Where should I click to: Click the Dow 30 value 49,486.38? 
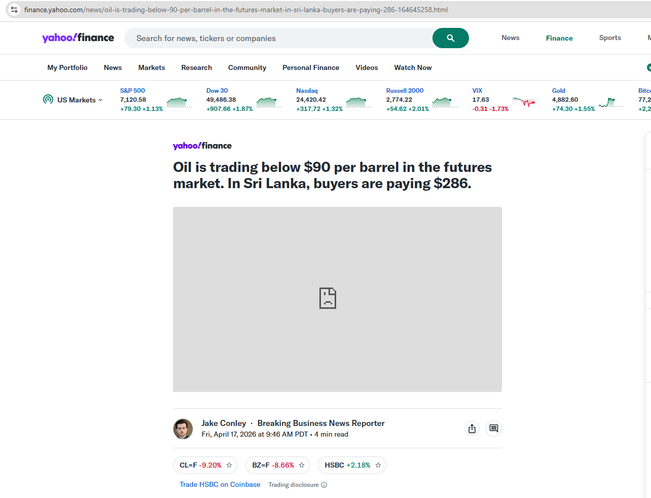coord(221,100)
